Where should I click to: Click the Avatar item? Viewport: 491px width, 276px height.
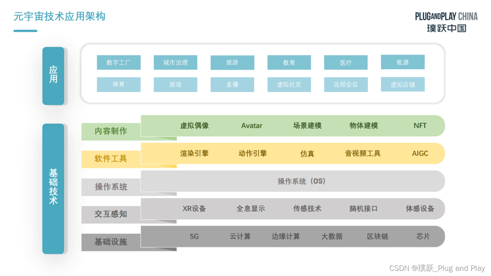252,126
